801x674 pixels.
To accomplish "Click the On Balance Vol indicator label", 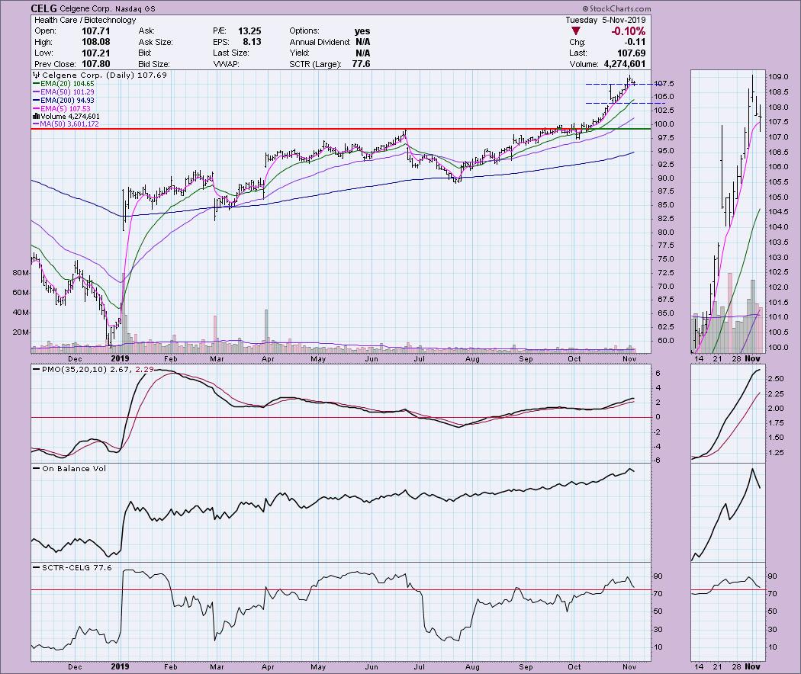I will click(69, 468).
